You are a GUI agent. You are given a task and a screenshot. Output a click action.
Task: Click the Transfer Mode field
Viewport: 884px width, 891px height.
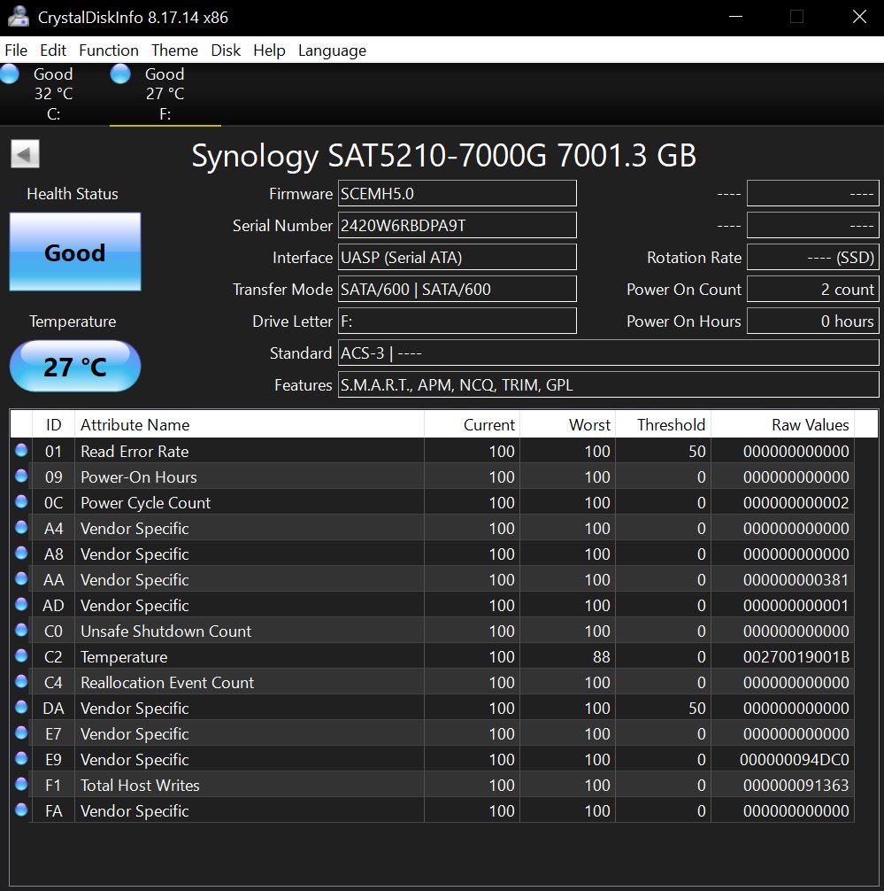click(457, 289)
